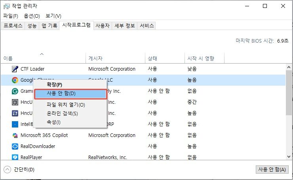Click 낮음 impact value of CTF Loader
This screenshot has height=180, width=293.
[192, 69]
